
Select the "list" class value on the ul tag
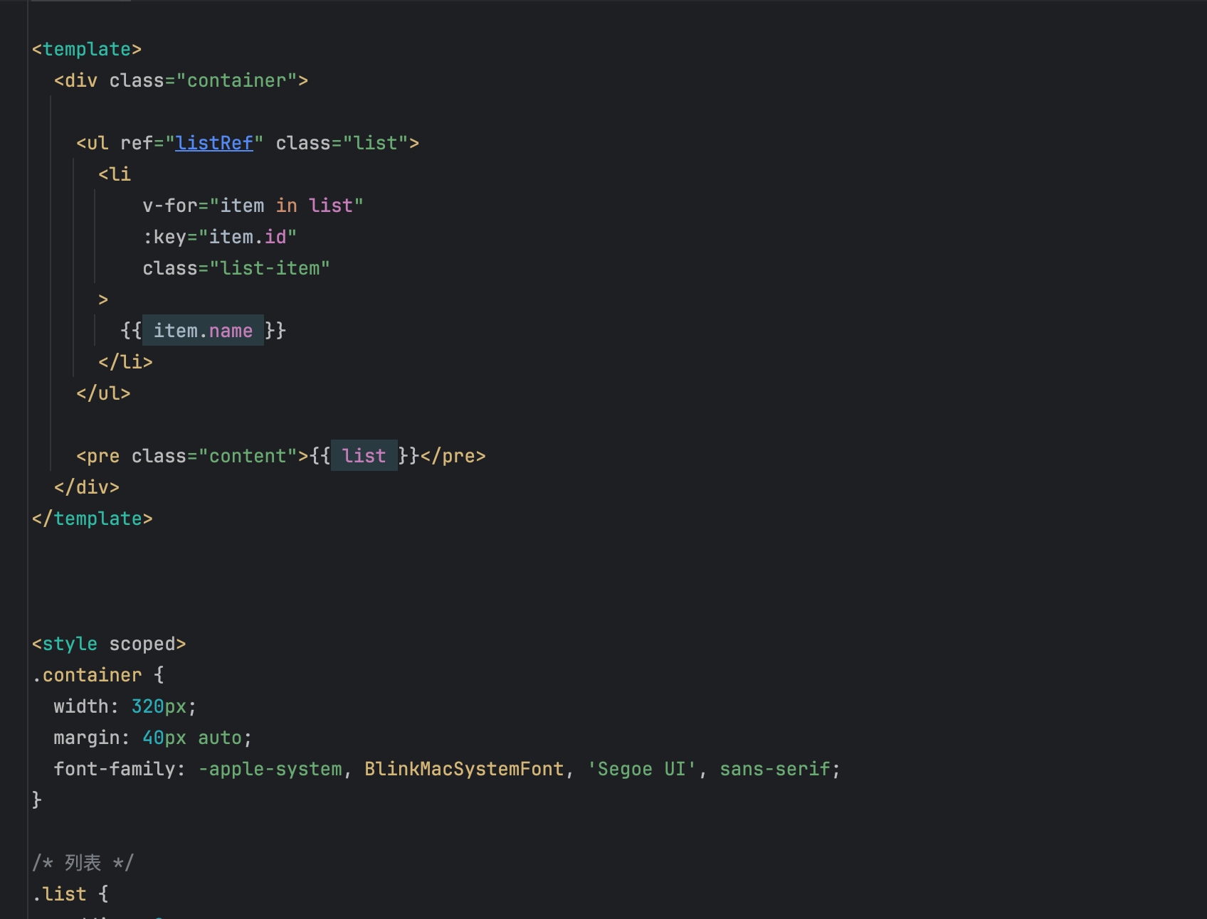coord(376,143)
